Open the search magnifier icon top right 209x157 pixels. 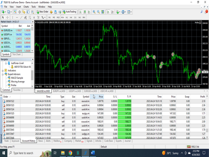click(202, 12)
